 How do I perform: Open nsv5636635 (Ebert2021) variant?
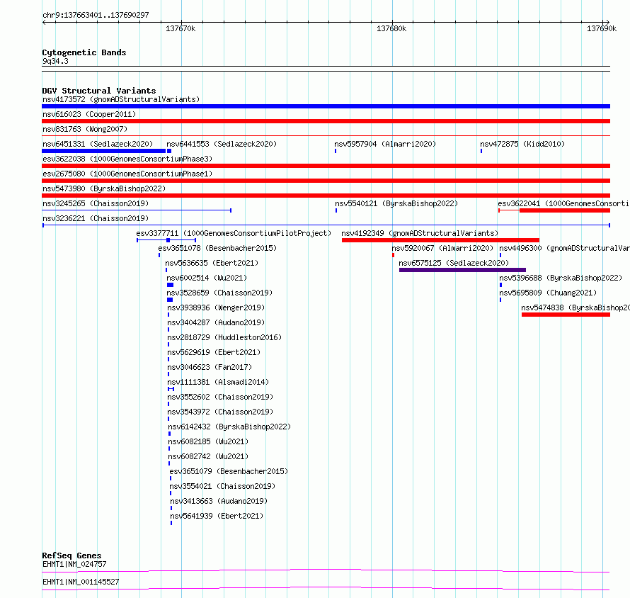(x=212, y=263)
